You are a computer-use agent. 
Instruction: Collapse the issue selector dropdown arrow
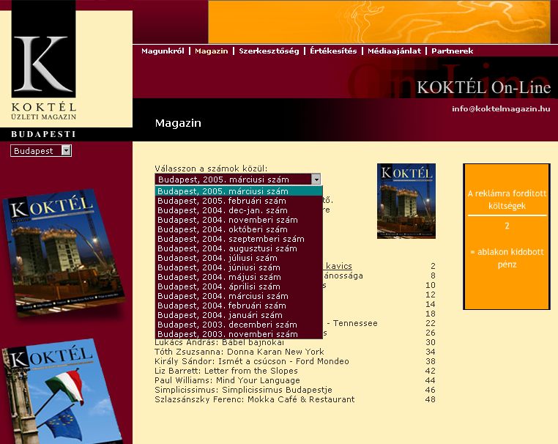[316, 179]
